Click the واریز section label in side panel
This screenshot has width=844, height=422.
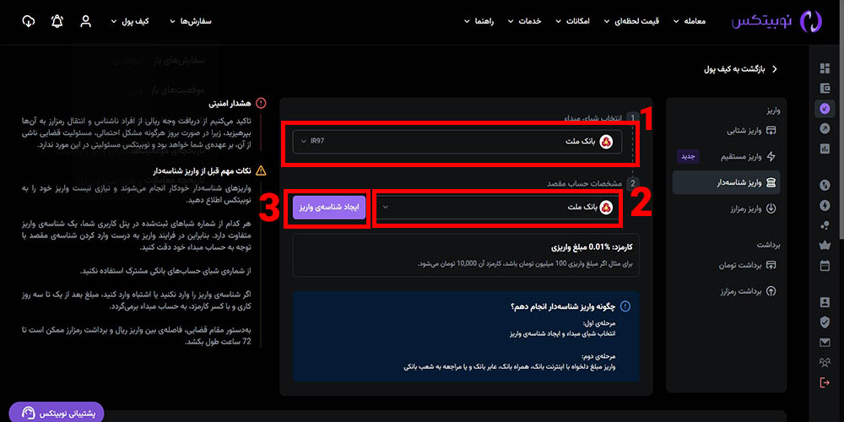pyautogui.click(x=773, y=111)
